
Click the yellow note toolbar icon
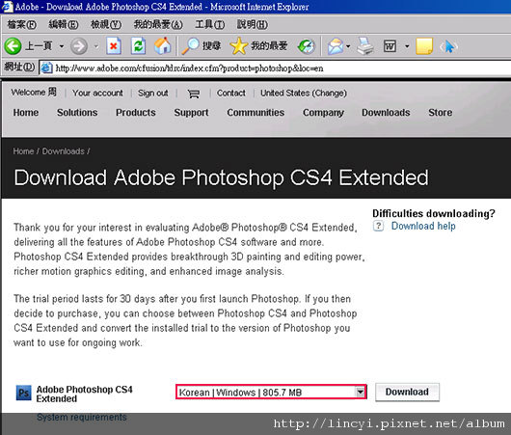click(424, 46)
